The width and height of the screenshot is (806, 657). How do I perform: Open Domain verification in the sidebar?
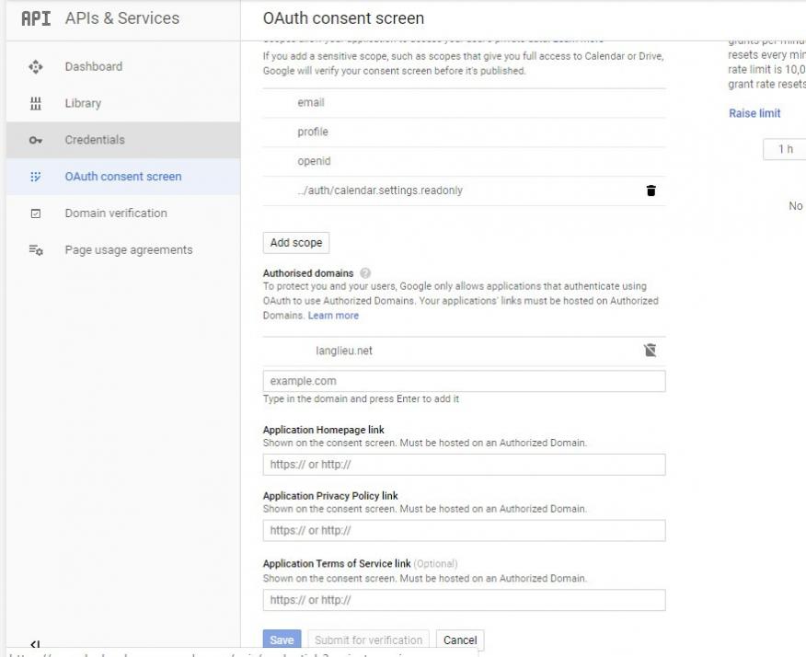(115, 213)
